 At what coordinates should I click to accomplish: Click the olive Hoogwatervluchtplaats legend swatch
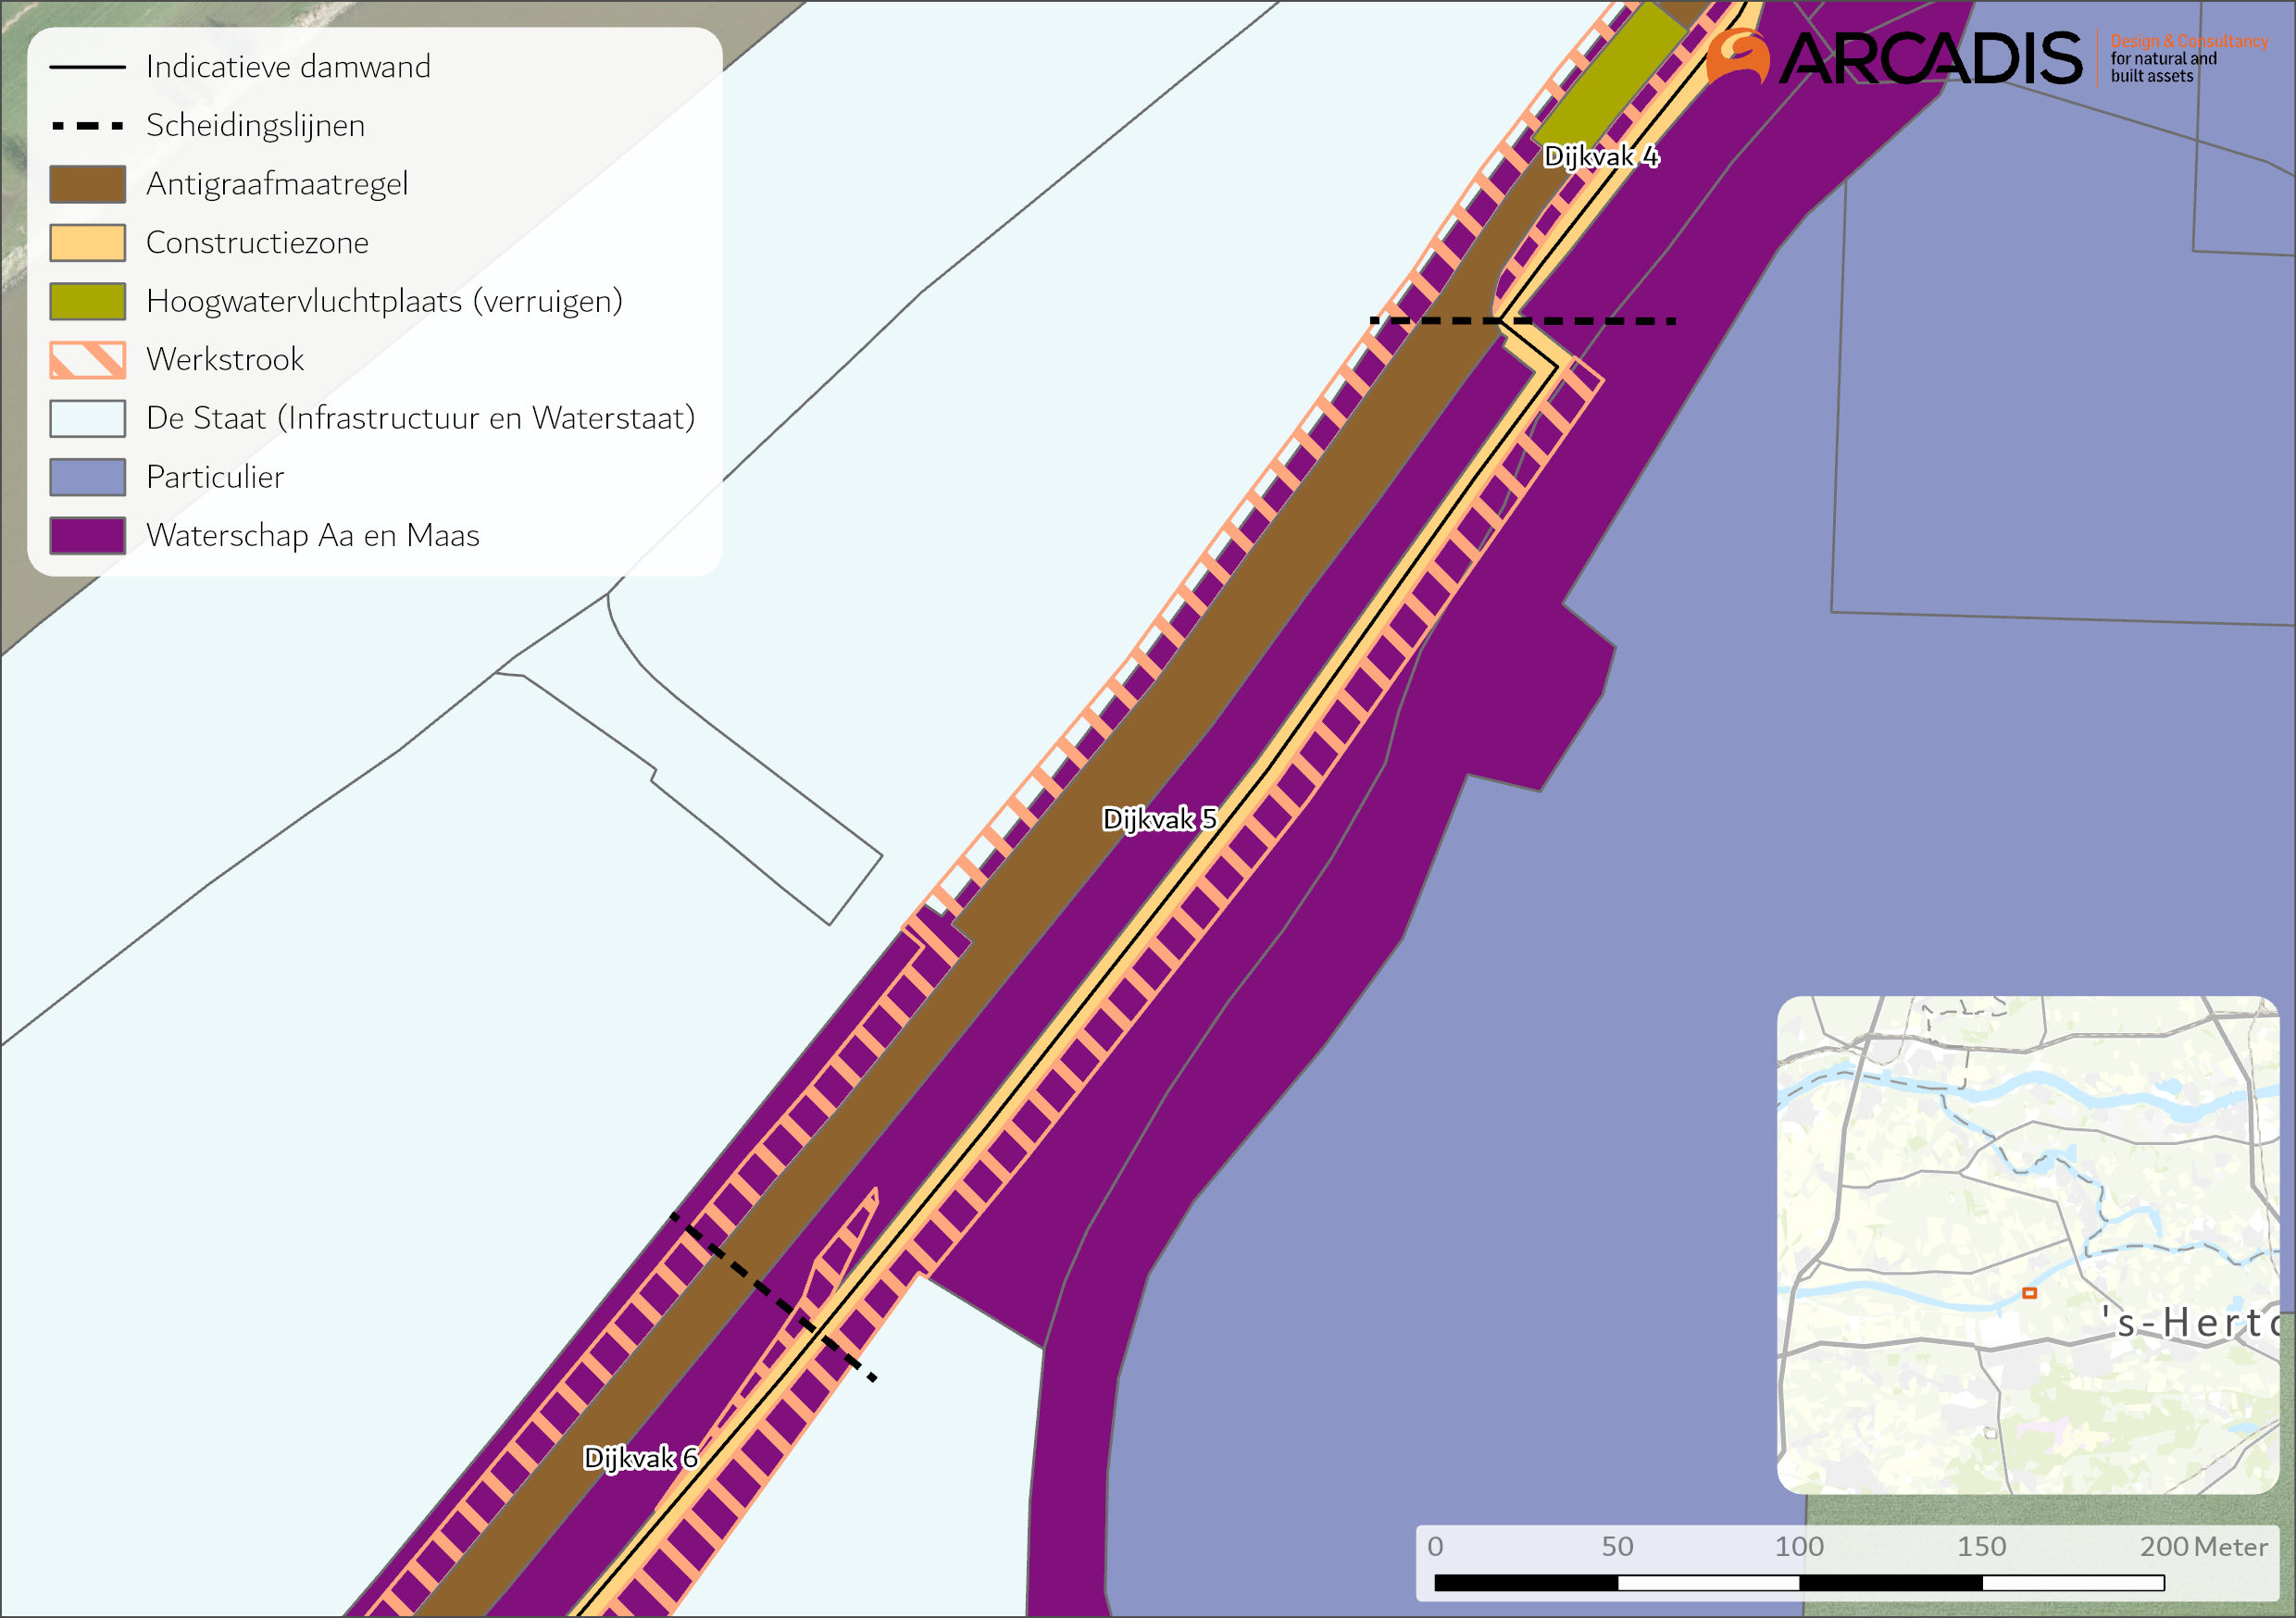88,301
